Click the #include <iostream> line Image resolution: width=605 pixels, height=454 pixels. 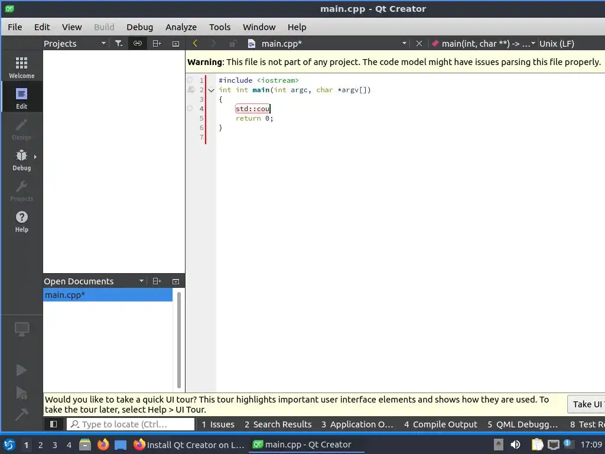tap(259, 80)
